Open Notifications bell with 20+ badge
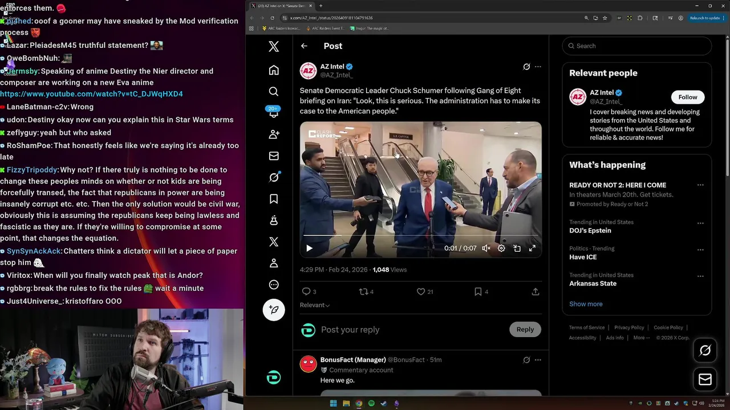This screenshot has height=410, width=730. click(274, 113)
